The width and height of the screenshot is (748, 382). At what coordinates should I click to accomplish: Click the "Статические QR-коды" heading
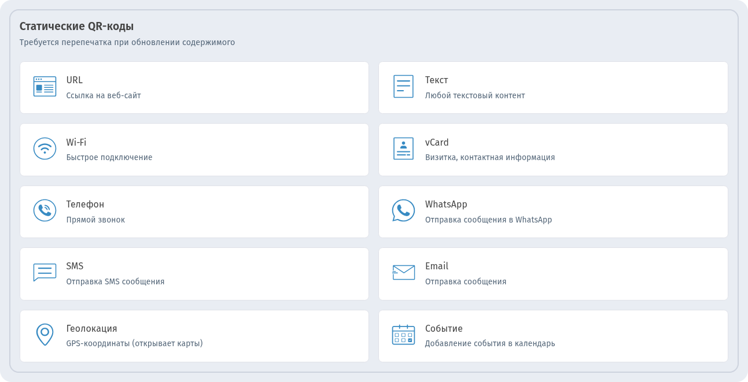click(x=77, y=27)
